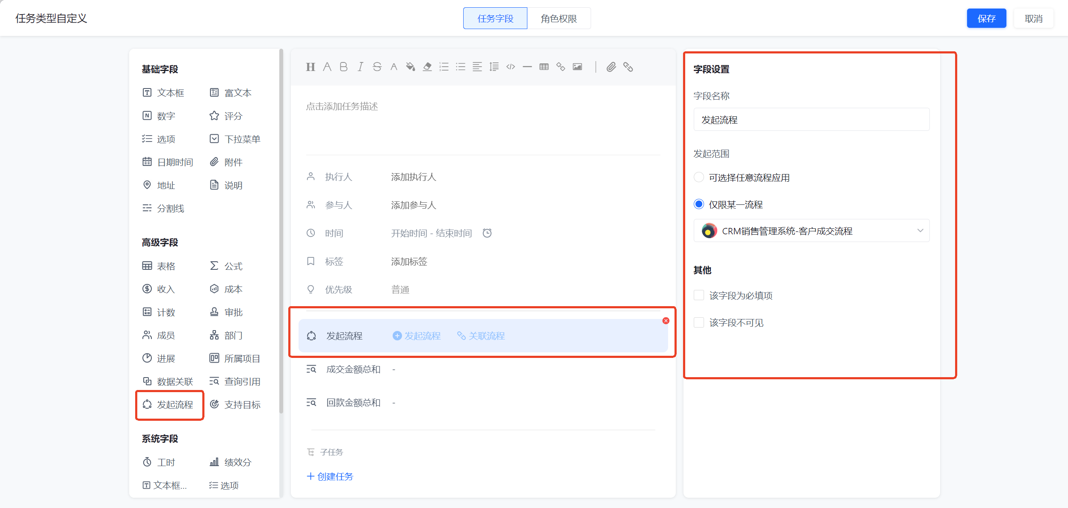Add the 发起流程 advanced field
Screen dimensions: 1068x508
(168, 405)
